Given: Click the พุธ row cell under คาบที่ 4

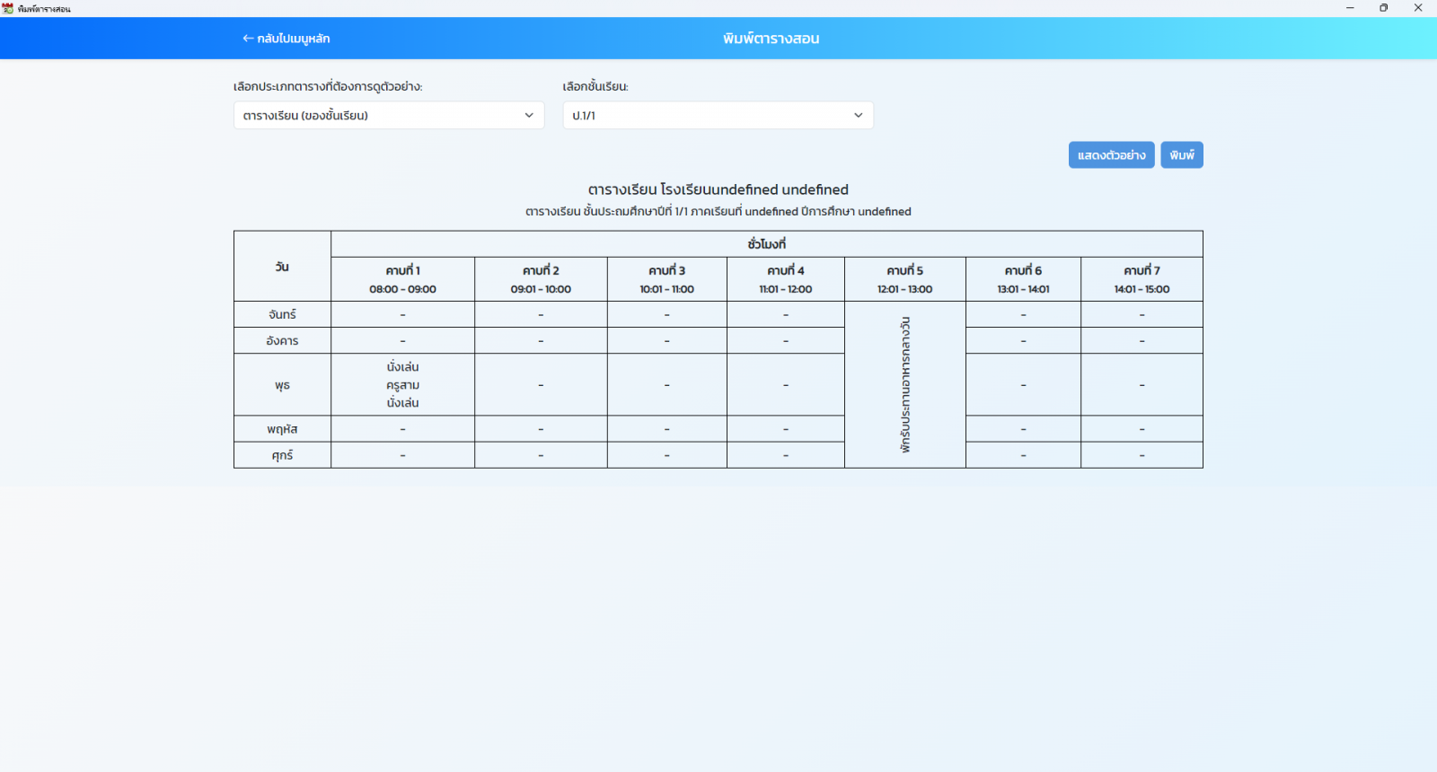Looking at the screenshot, I should (x=786, y=384).
